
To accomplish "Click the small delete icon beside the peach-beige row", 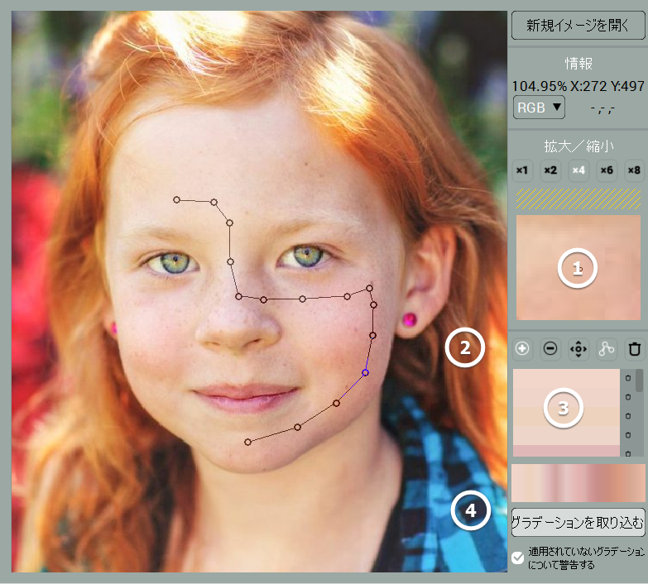I will pyautogui.click(x=628, y=416).
